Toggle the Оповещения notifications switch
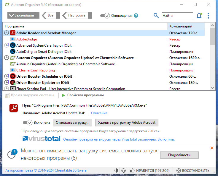This screenshot has height=176, width=218. (105, 16)
